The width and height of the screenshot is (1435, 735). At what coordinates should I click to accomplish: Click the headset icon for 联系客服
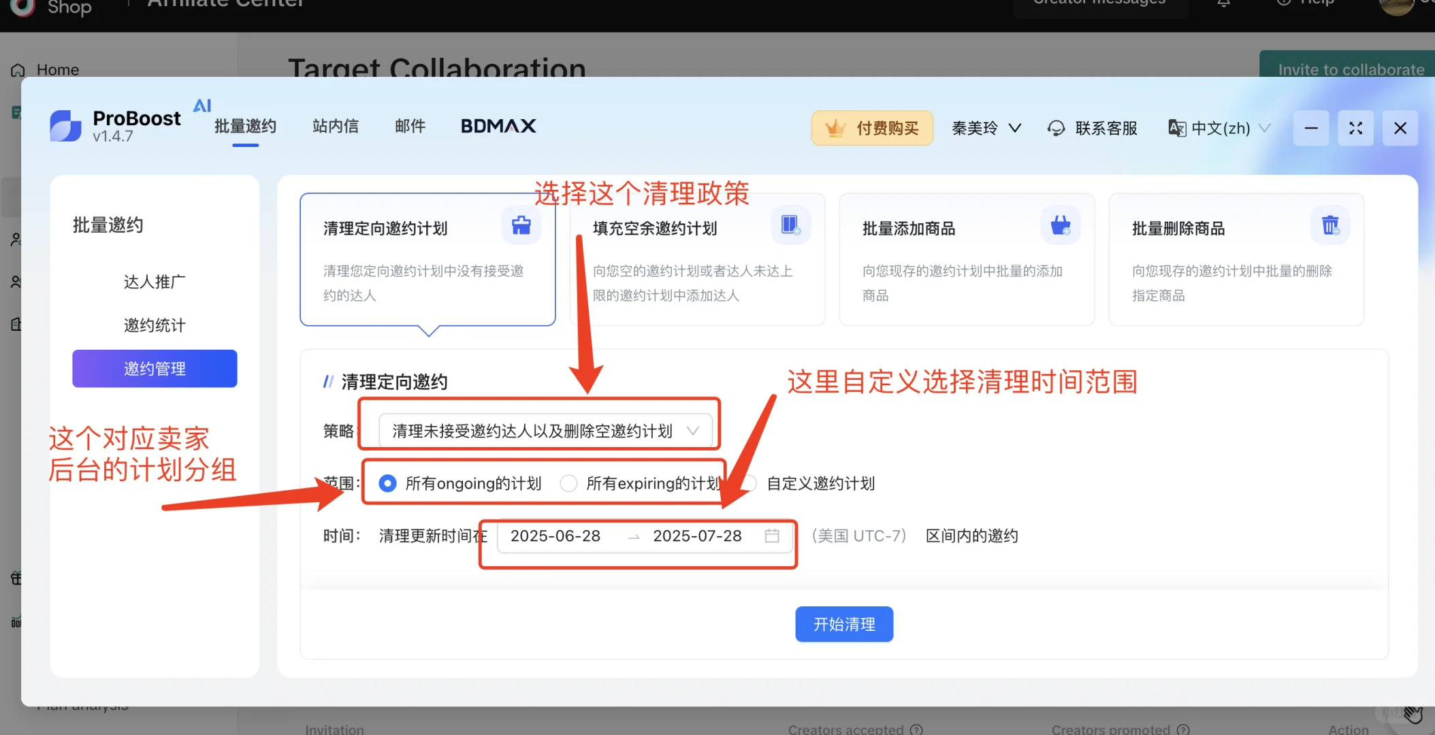coord(1056,128)
